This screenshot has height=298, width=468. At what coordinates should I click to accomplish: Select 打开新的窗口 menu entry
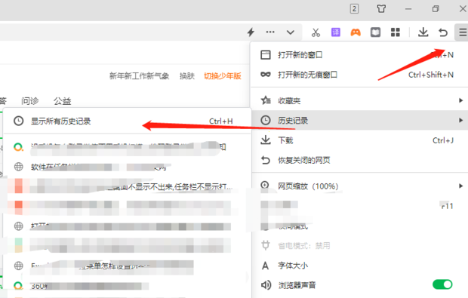click(x=359, y=55)
